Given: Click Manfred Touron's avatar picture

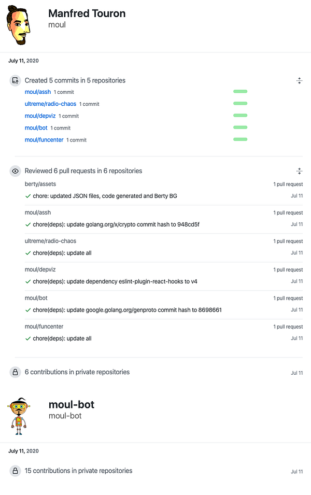Looking at the screenshot, I should [18, 25].
